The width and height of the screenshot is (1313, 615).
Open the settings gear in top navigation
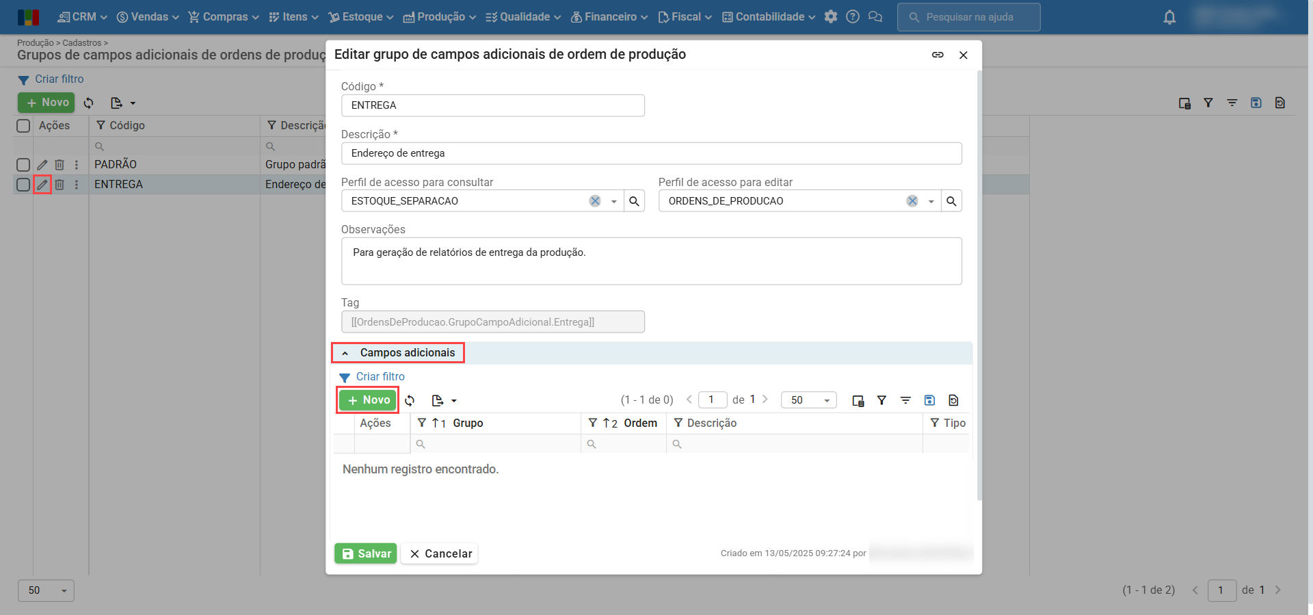831,16
